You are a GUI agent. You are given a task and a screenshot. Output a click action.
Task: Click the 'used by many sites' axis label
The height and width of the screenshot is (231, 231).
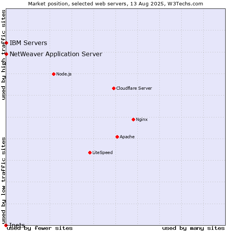193,228
